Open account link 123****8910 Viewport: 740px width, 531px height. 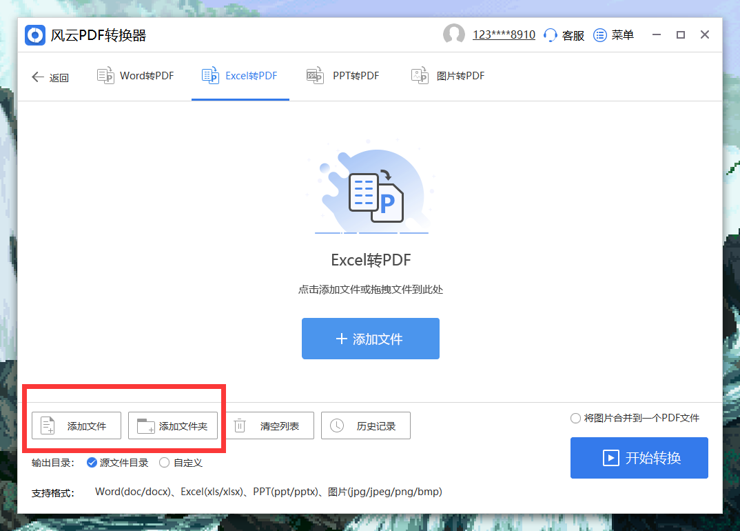point(504,35)
